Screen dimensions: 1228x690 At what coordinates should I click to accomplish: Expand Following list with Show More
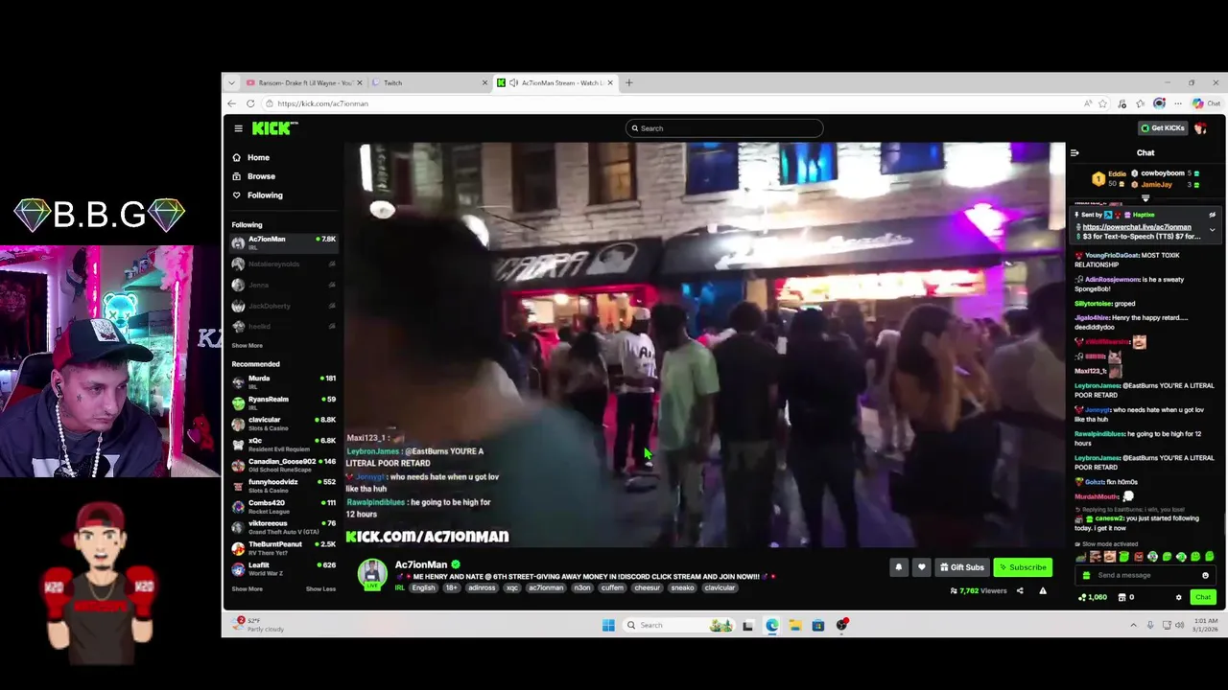click(x=247, y=345)
